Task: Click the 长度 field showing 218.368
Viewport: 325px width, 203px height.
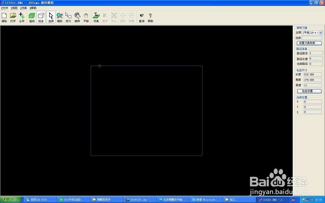Action: (313, 74)
